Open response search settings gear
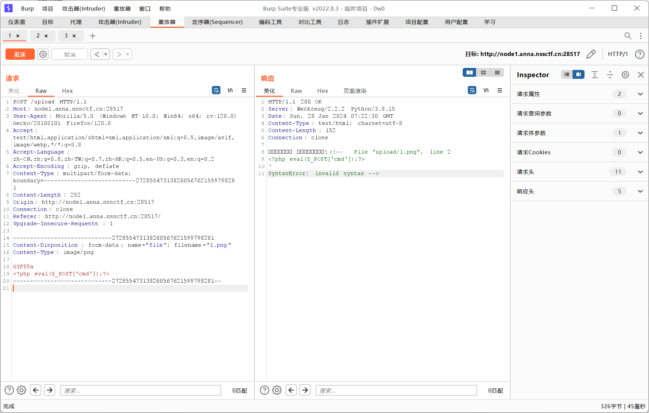Image resolution: width=649 pixels, height=413 pixels. [277, 390]
